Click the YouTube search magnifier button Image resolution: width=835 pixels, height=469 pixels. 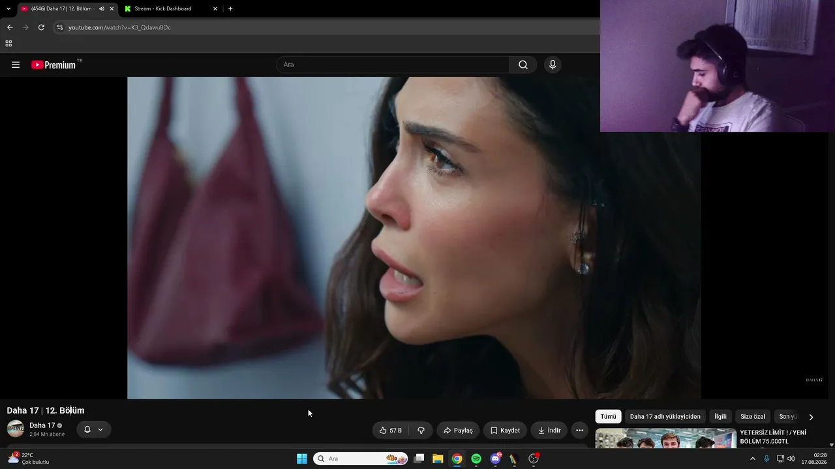[523, 64]
